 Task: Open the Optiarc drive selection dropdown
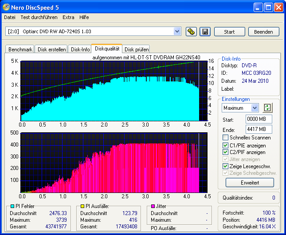click(x=177, y=31)
